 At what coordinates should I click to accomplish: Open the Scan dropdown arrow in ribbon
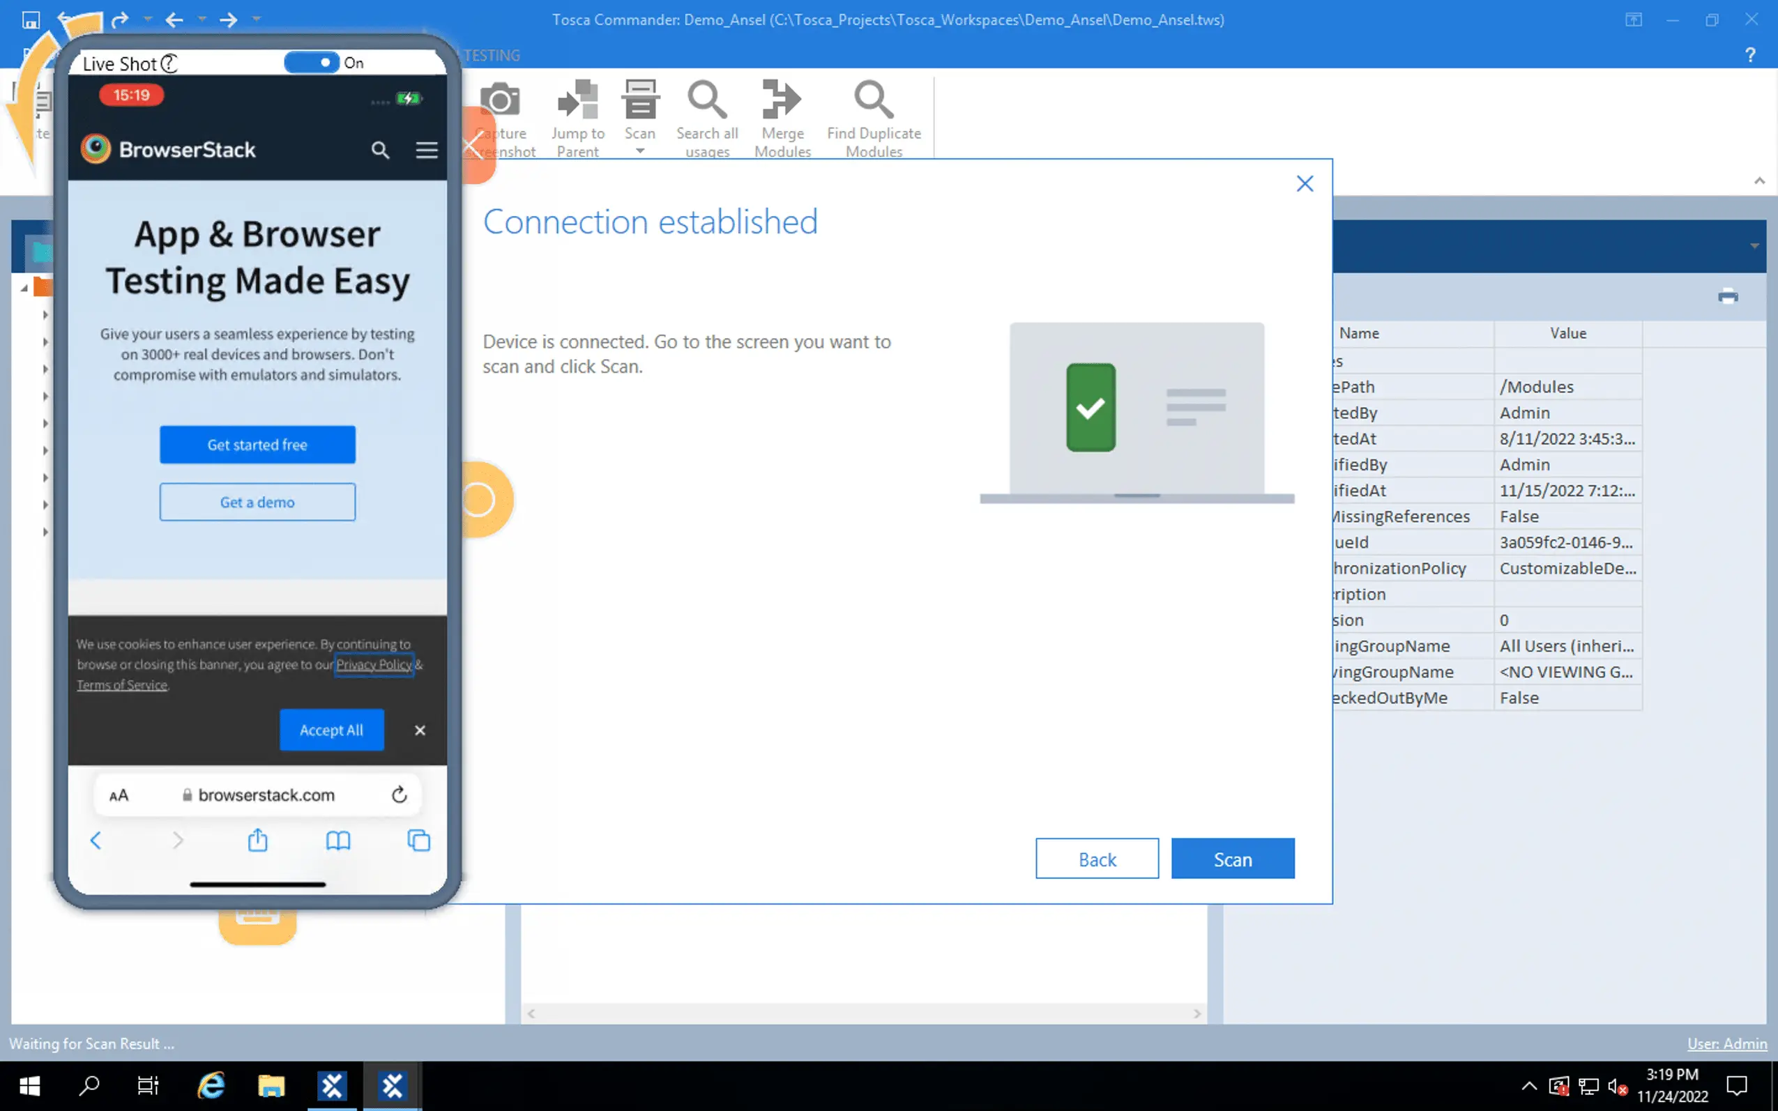(x=639, y=151)
